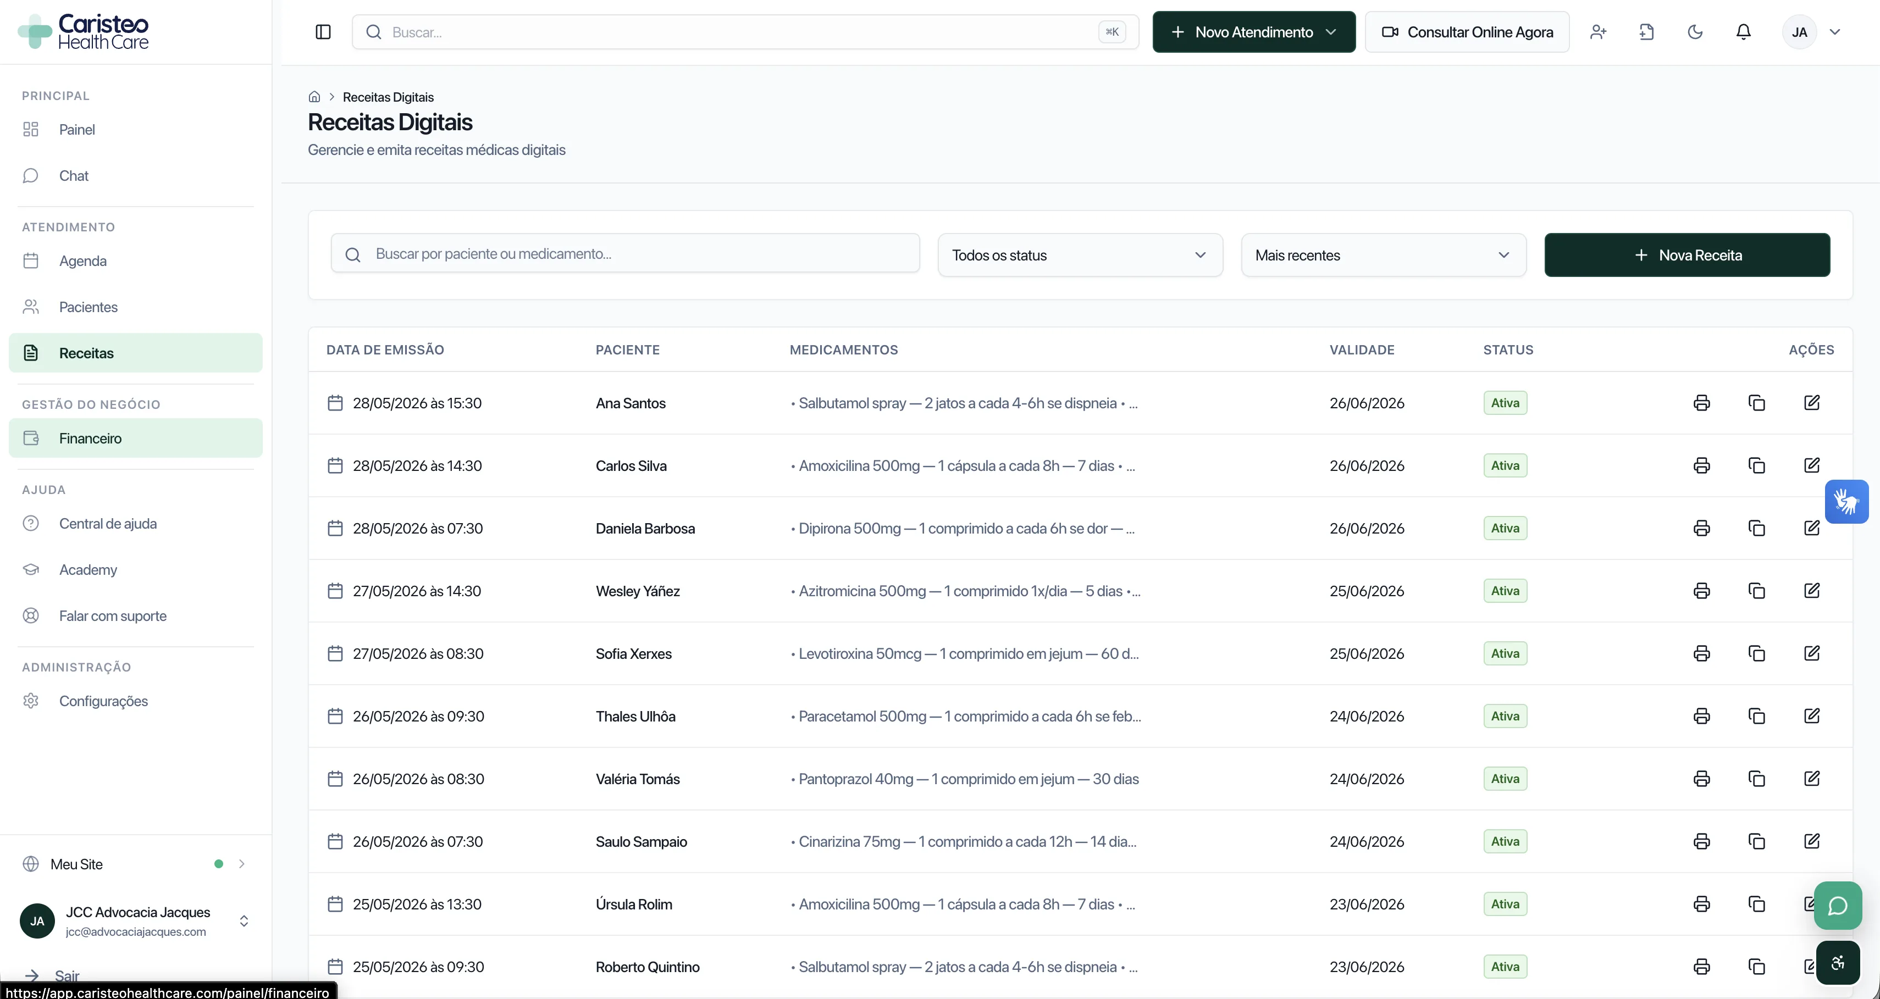Copy Roberto Quintino prescription
Viewport: 1880px width, 999px height.
[1757, 967]
